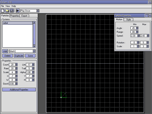Select the Style tab in Particle Properties
This screenshot has height=114, width=152.
click(129, 20)
